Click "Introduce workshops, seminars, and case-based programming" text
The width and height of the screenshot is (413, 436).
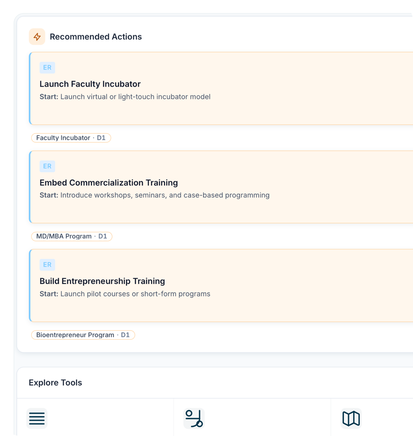point(165,195)
